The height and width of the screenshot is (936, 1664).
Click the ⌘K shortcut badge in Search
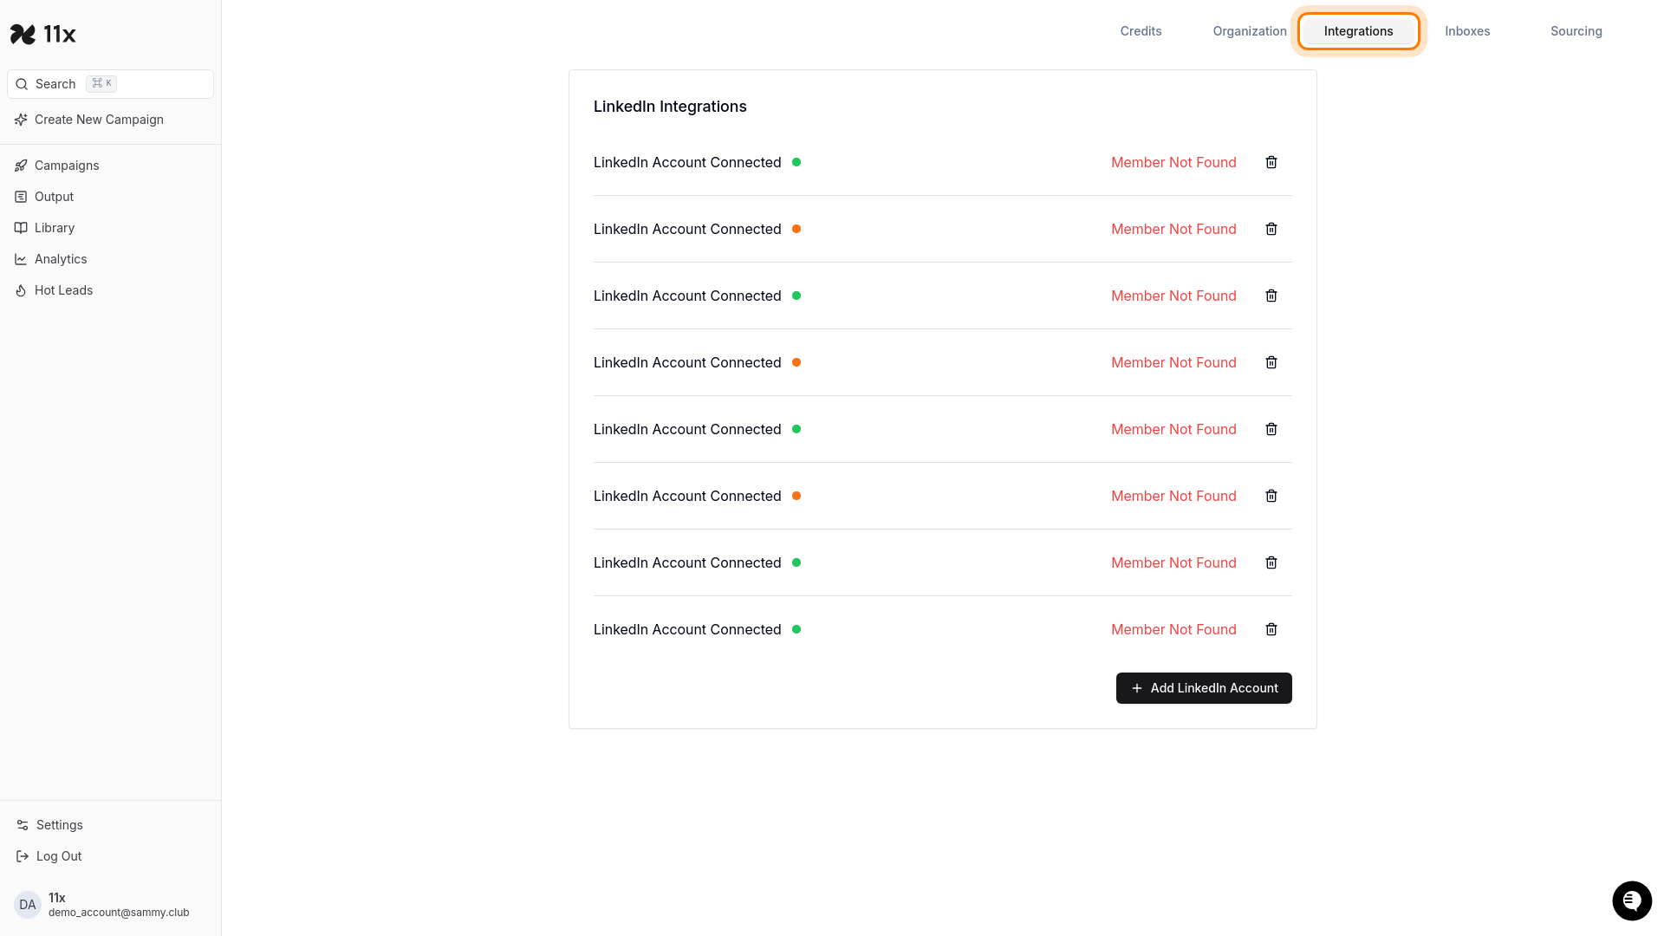point(101,83)
